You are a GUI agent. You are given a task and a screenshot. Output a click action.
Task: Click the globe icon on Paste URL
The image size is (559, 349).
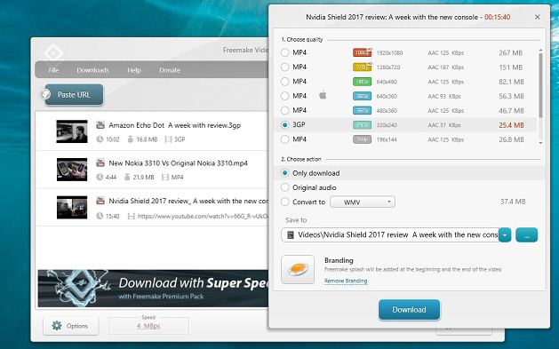45,94
